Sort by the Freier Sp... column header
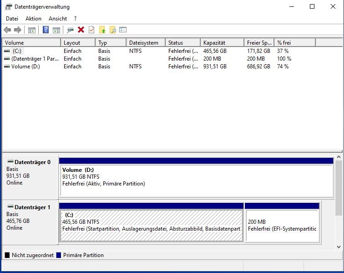The height and width of the screenshot is (273, 344). [259, 43]
